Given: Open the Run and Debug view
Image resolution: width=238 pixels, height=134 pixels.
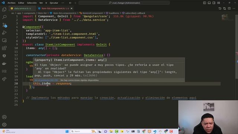Looking at the screenshot, I should pyautogui.click(x=4, y=32).
